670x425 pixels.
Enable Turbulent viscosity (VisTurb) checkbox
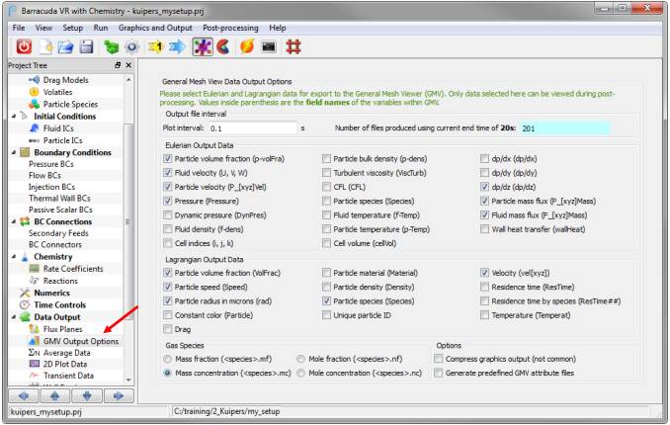coord(326,173)
